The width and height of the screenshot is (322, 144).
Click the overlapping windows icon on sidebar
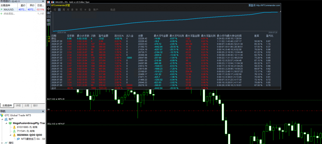tap(49, 24)
